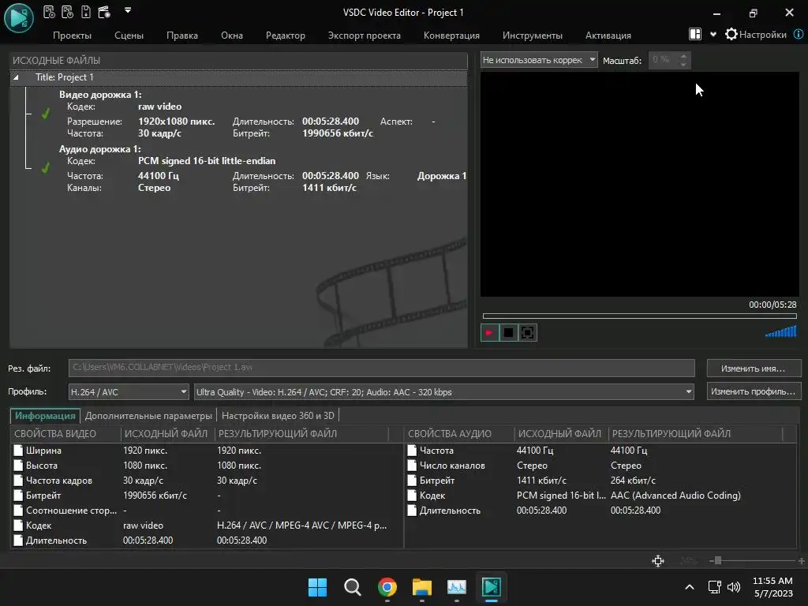
Task: Click the preview playback progress bar
Action: pos(639,316)
